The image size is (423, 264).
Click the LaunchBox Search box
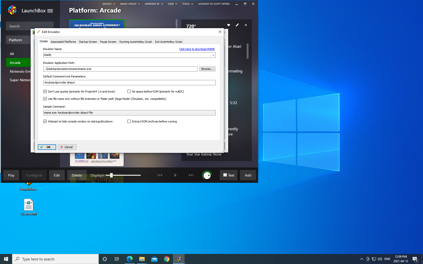point(30,26)
